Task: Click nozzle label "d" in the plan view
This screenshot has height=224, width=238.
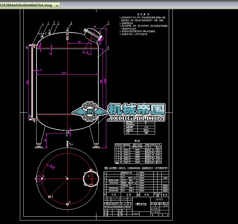Action: (x=52, y=196)
